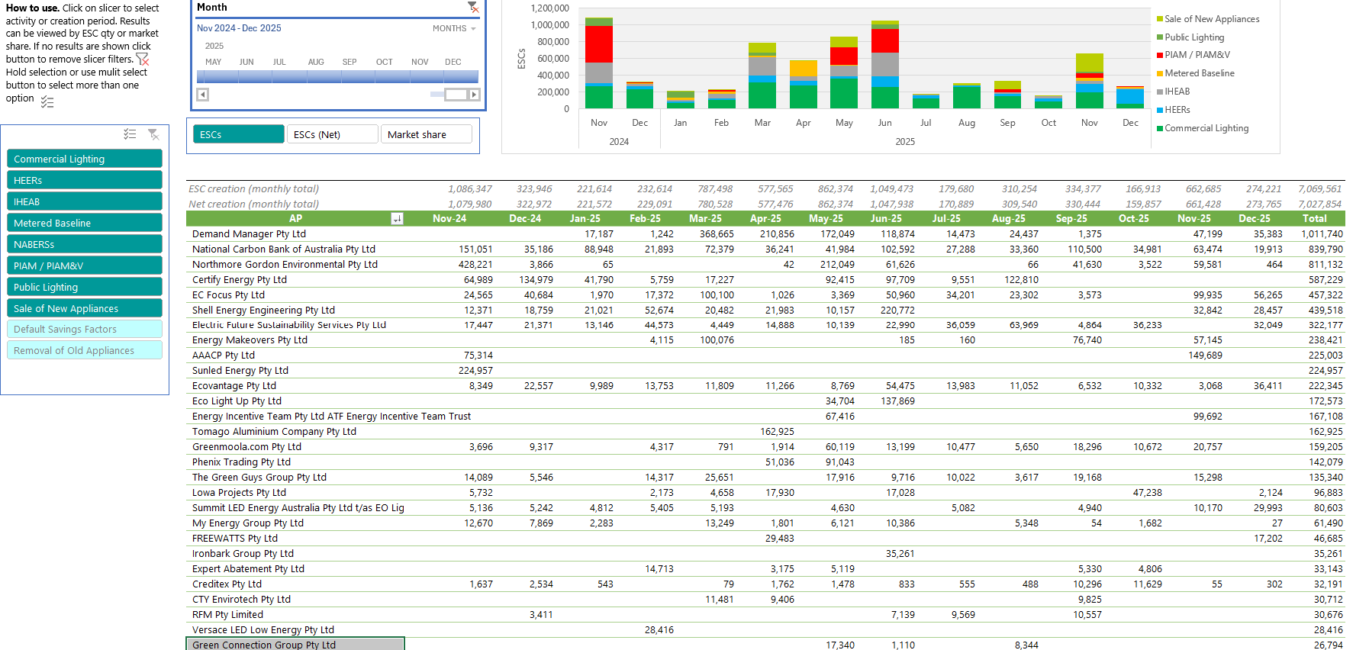This screenshot has height=650, width=1369.
Task: Toggle the Sale of New Appliances slicer item
Action: tap(85, 308)
